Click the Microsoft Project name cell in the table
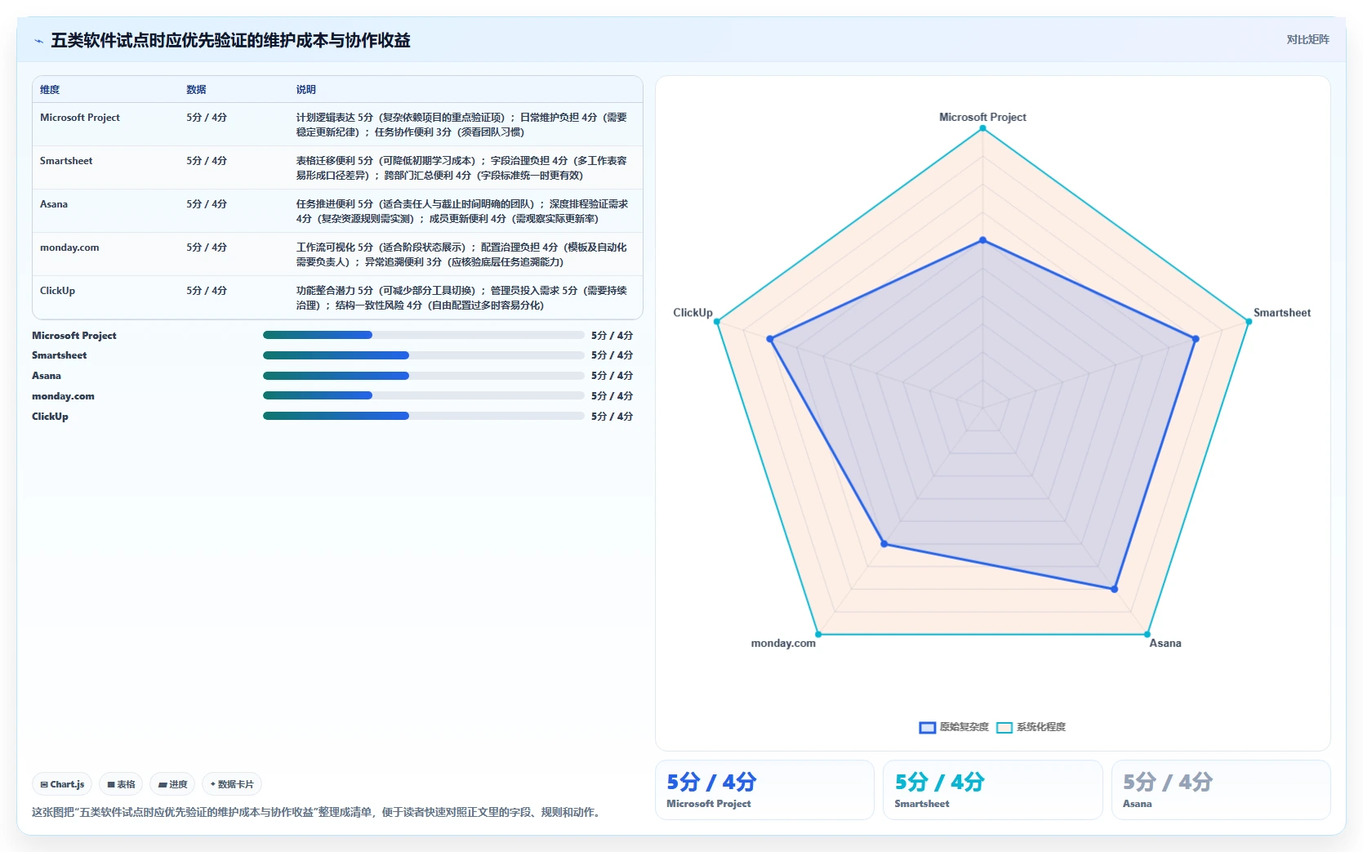This screenshot has height=852, width=1363. click(80, 118)
